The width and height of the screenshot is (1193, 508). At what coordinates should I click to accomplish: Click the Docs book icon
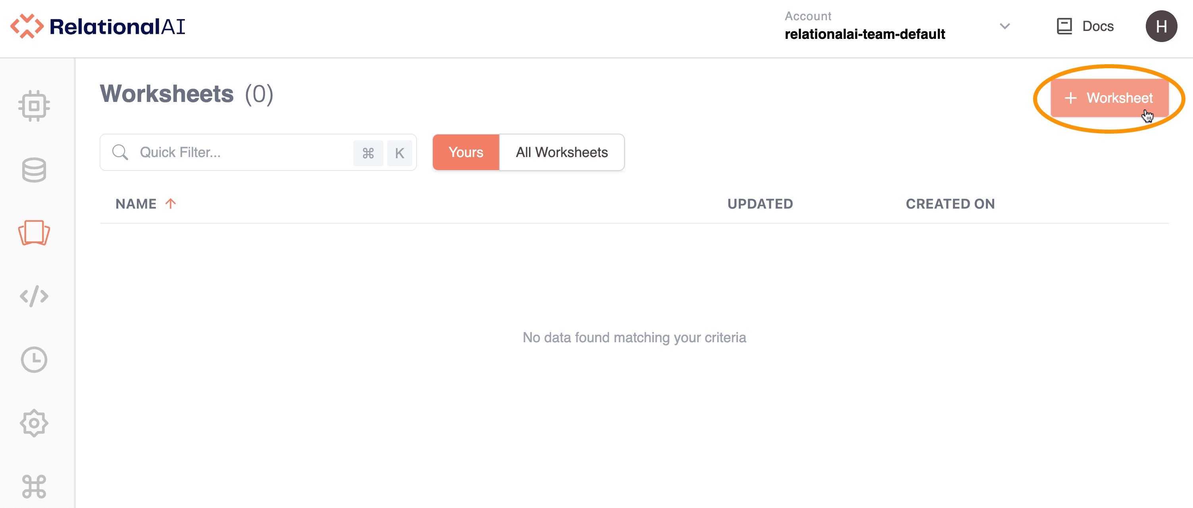[1064, 27]
